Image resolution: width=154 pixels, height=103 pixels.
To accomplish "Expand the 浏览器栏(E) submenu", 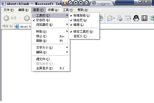I will point(50,25).
